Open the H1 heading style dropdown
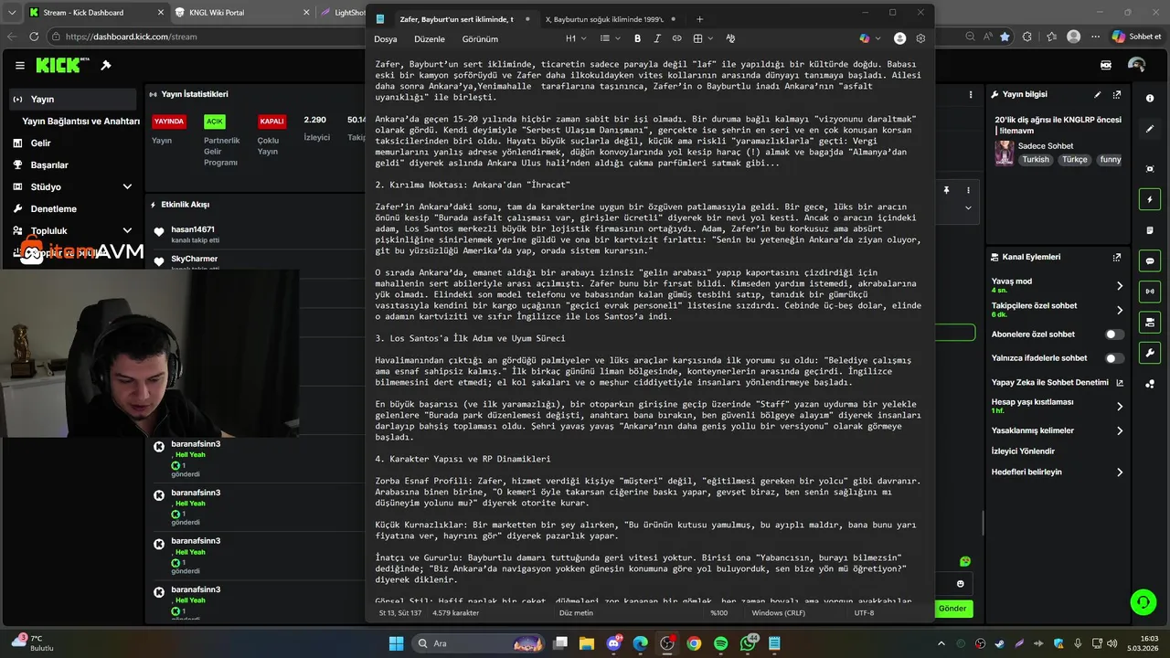Viewport: 1170px width, 658px height. (575, 38)
